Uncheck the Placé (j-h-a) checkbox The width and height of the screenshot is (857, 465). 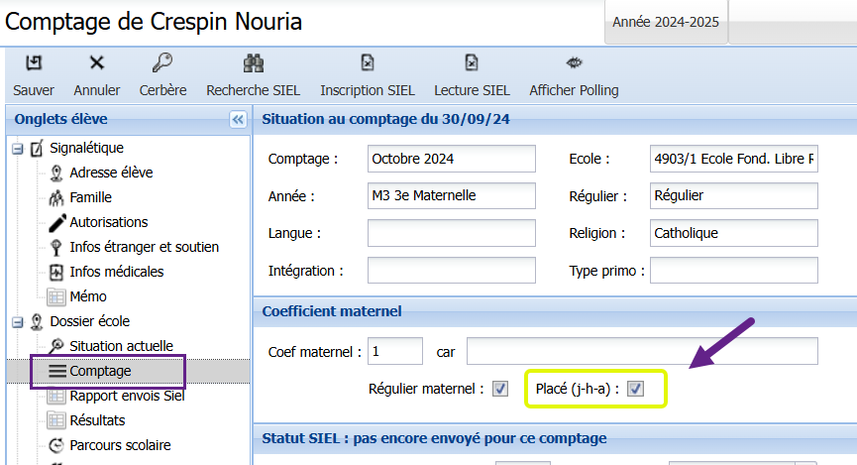635,389
